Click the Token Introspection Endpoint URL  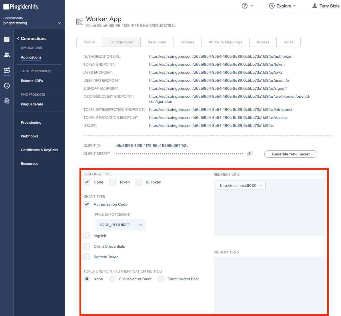click(x=220, y=109)
